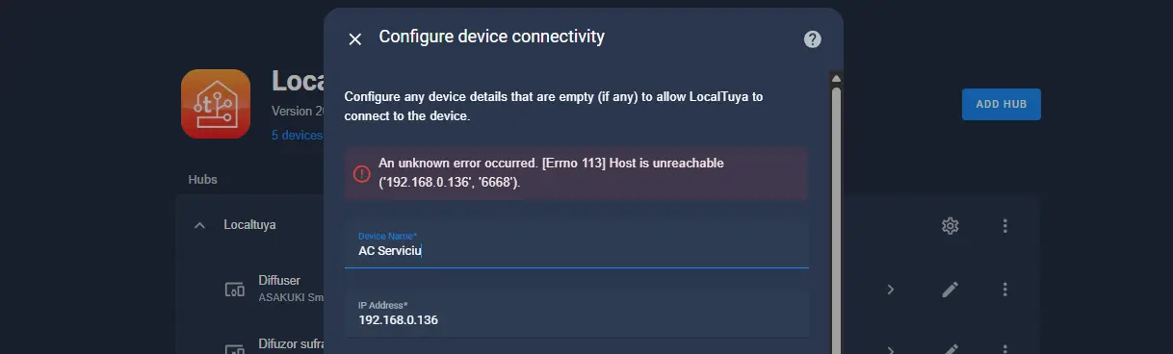1173x354 pixels.
Task: Close the Configure device connectivity dialog
Action: 355,38
